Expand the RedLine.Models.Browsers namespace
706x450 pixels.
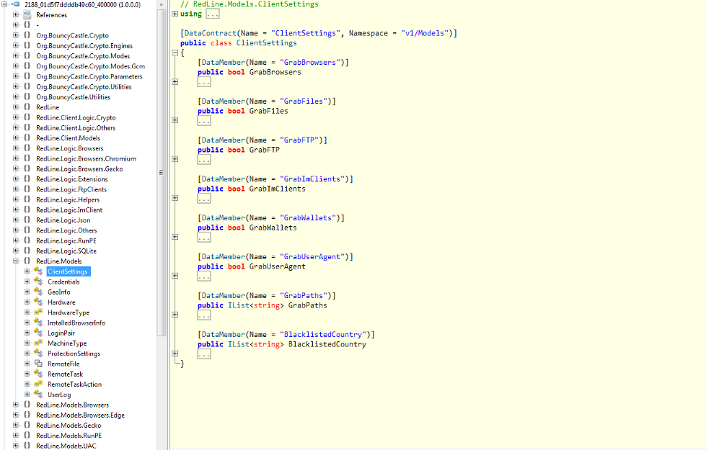[16, 405]
